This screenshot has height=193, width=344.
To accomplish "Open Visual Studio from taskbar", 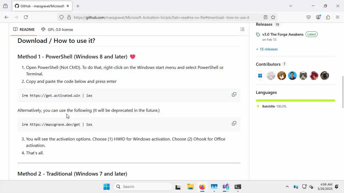I will [x=226, y=187].
